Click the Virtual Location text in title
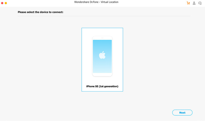Viewport: 205px width, 121px height. coord(110,2)
